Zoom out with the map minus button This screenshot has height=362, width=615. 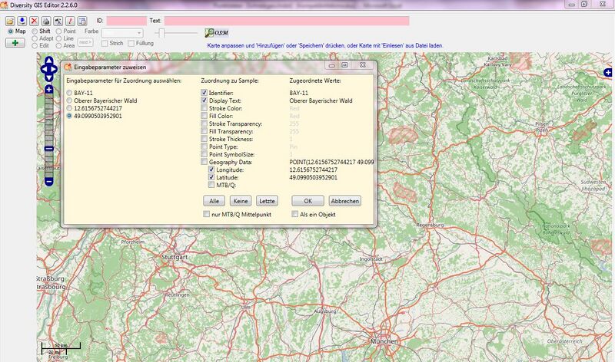tap(48, 182)
